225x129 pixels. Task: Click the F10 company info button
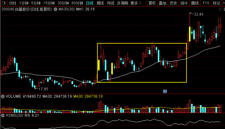(206, 3)
